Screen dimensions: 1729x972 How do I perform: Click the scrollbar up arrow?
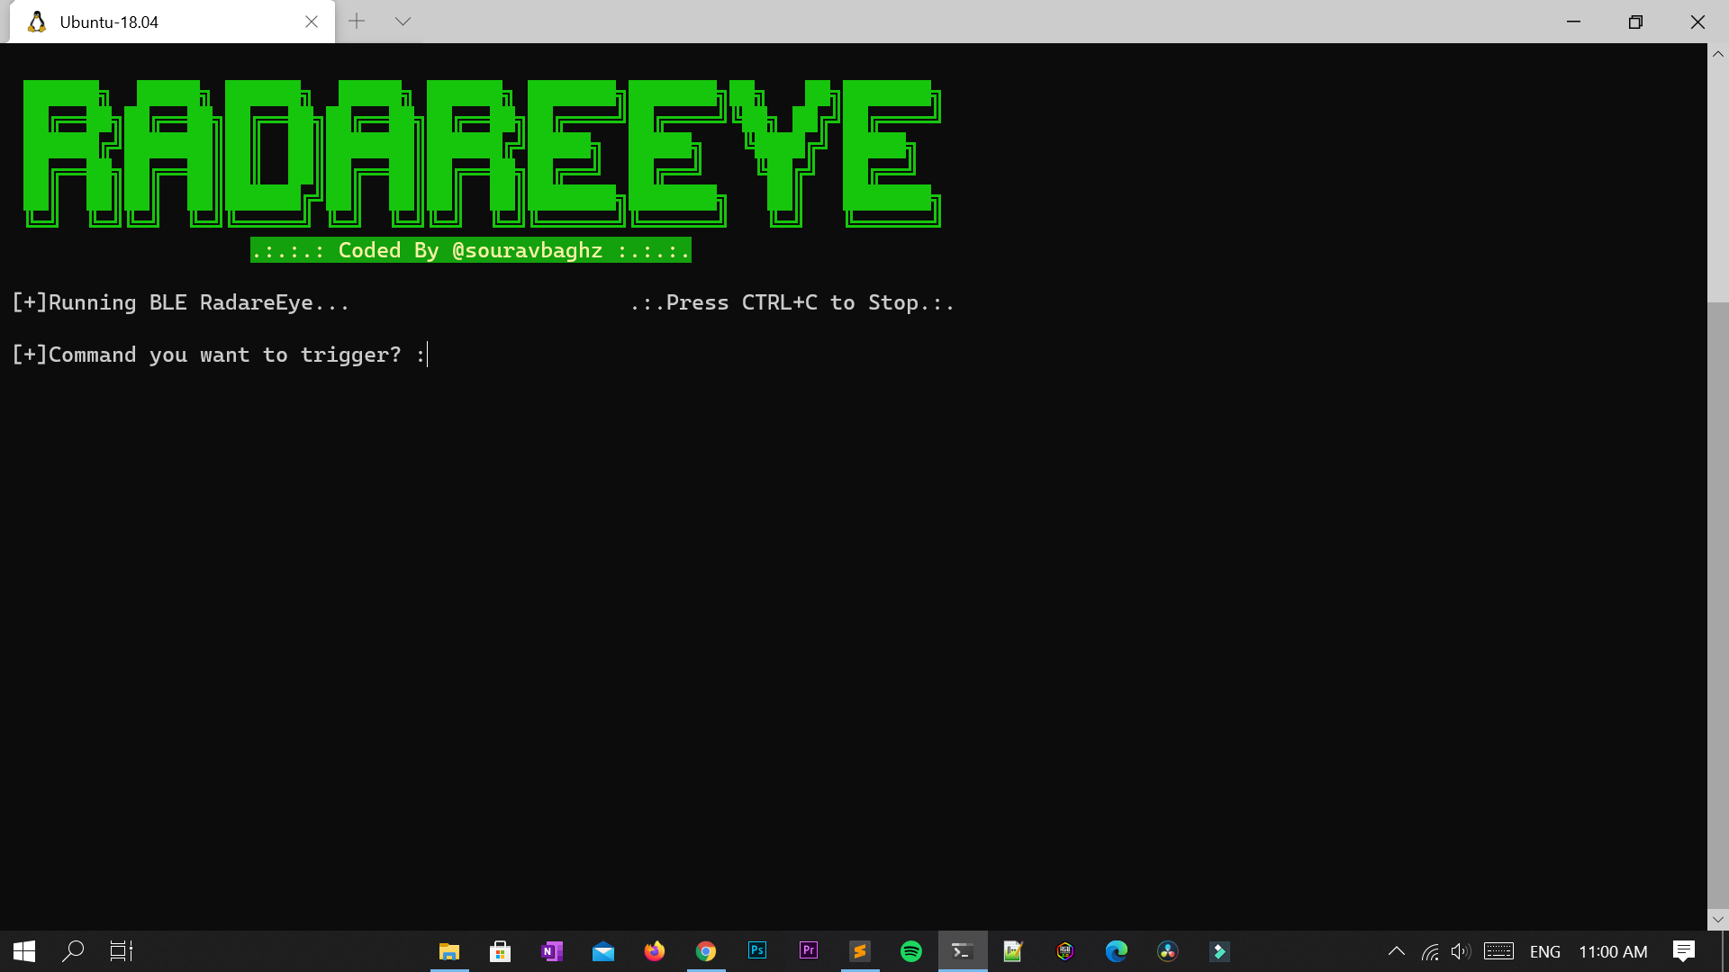[1717, 54]
